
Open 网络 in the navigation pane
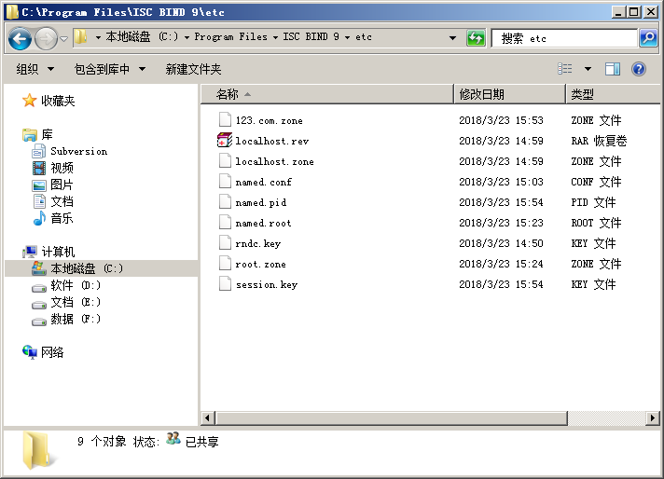[x=52, y=352]
